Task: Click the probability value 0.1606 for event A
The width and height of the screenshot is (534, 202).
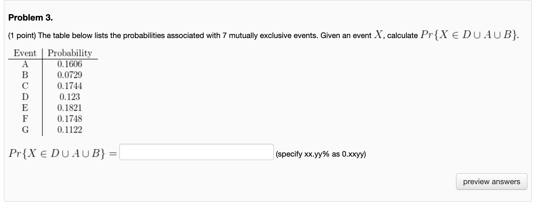Action: tap(69, 64)
